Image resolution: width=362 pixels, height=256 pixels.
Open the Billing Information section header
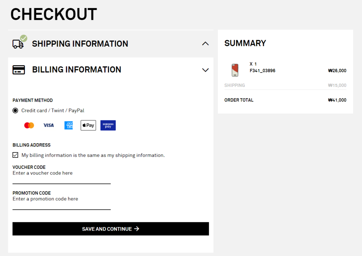point(77,70)
